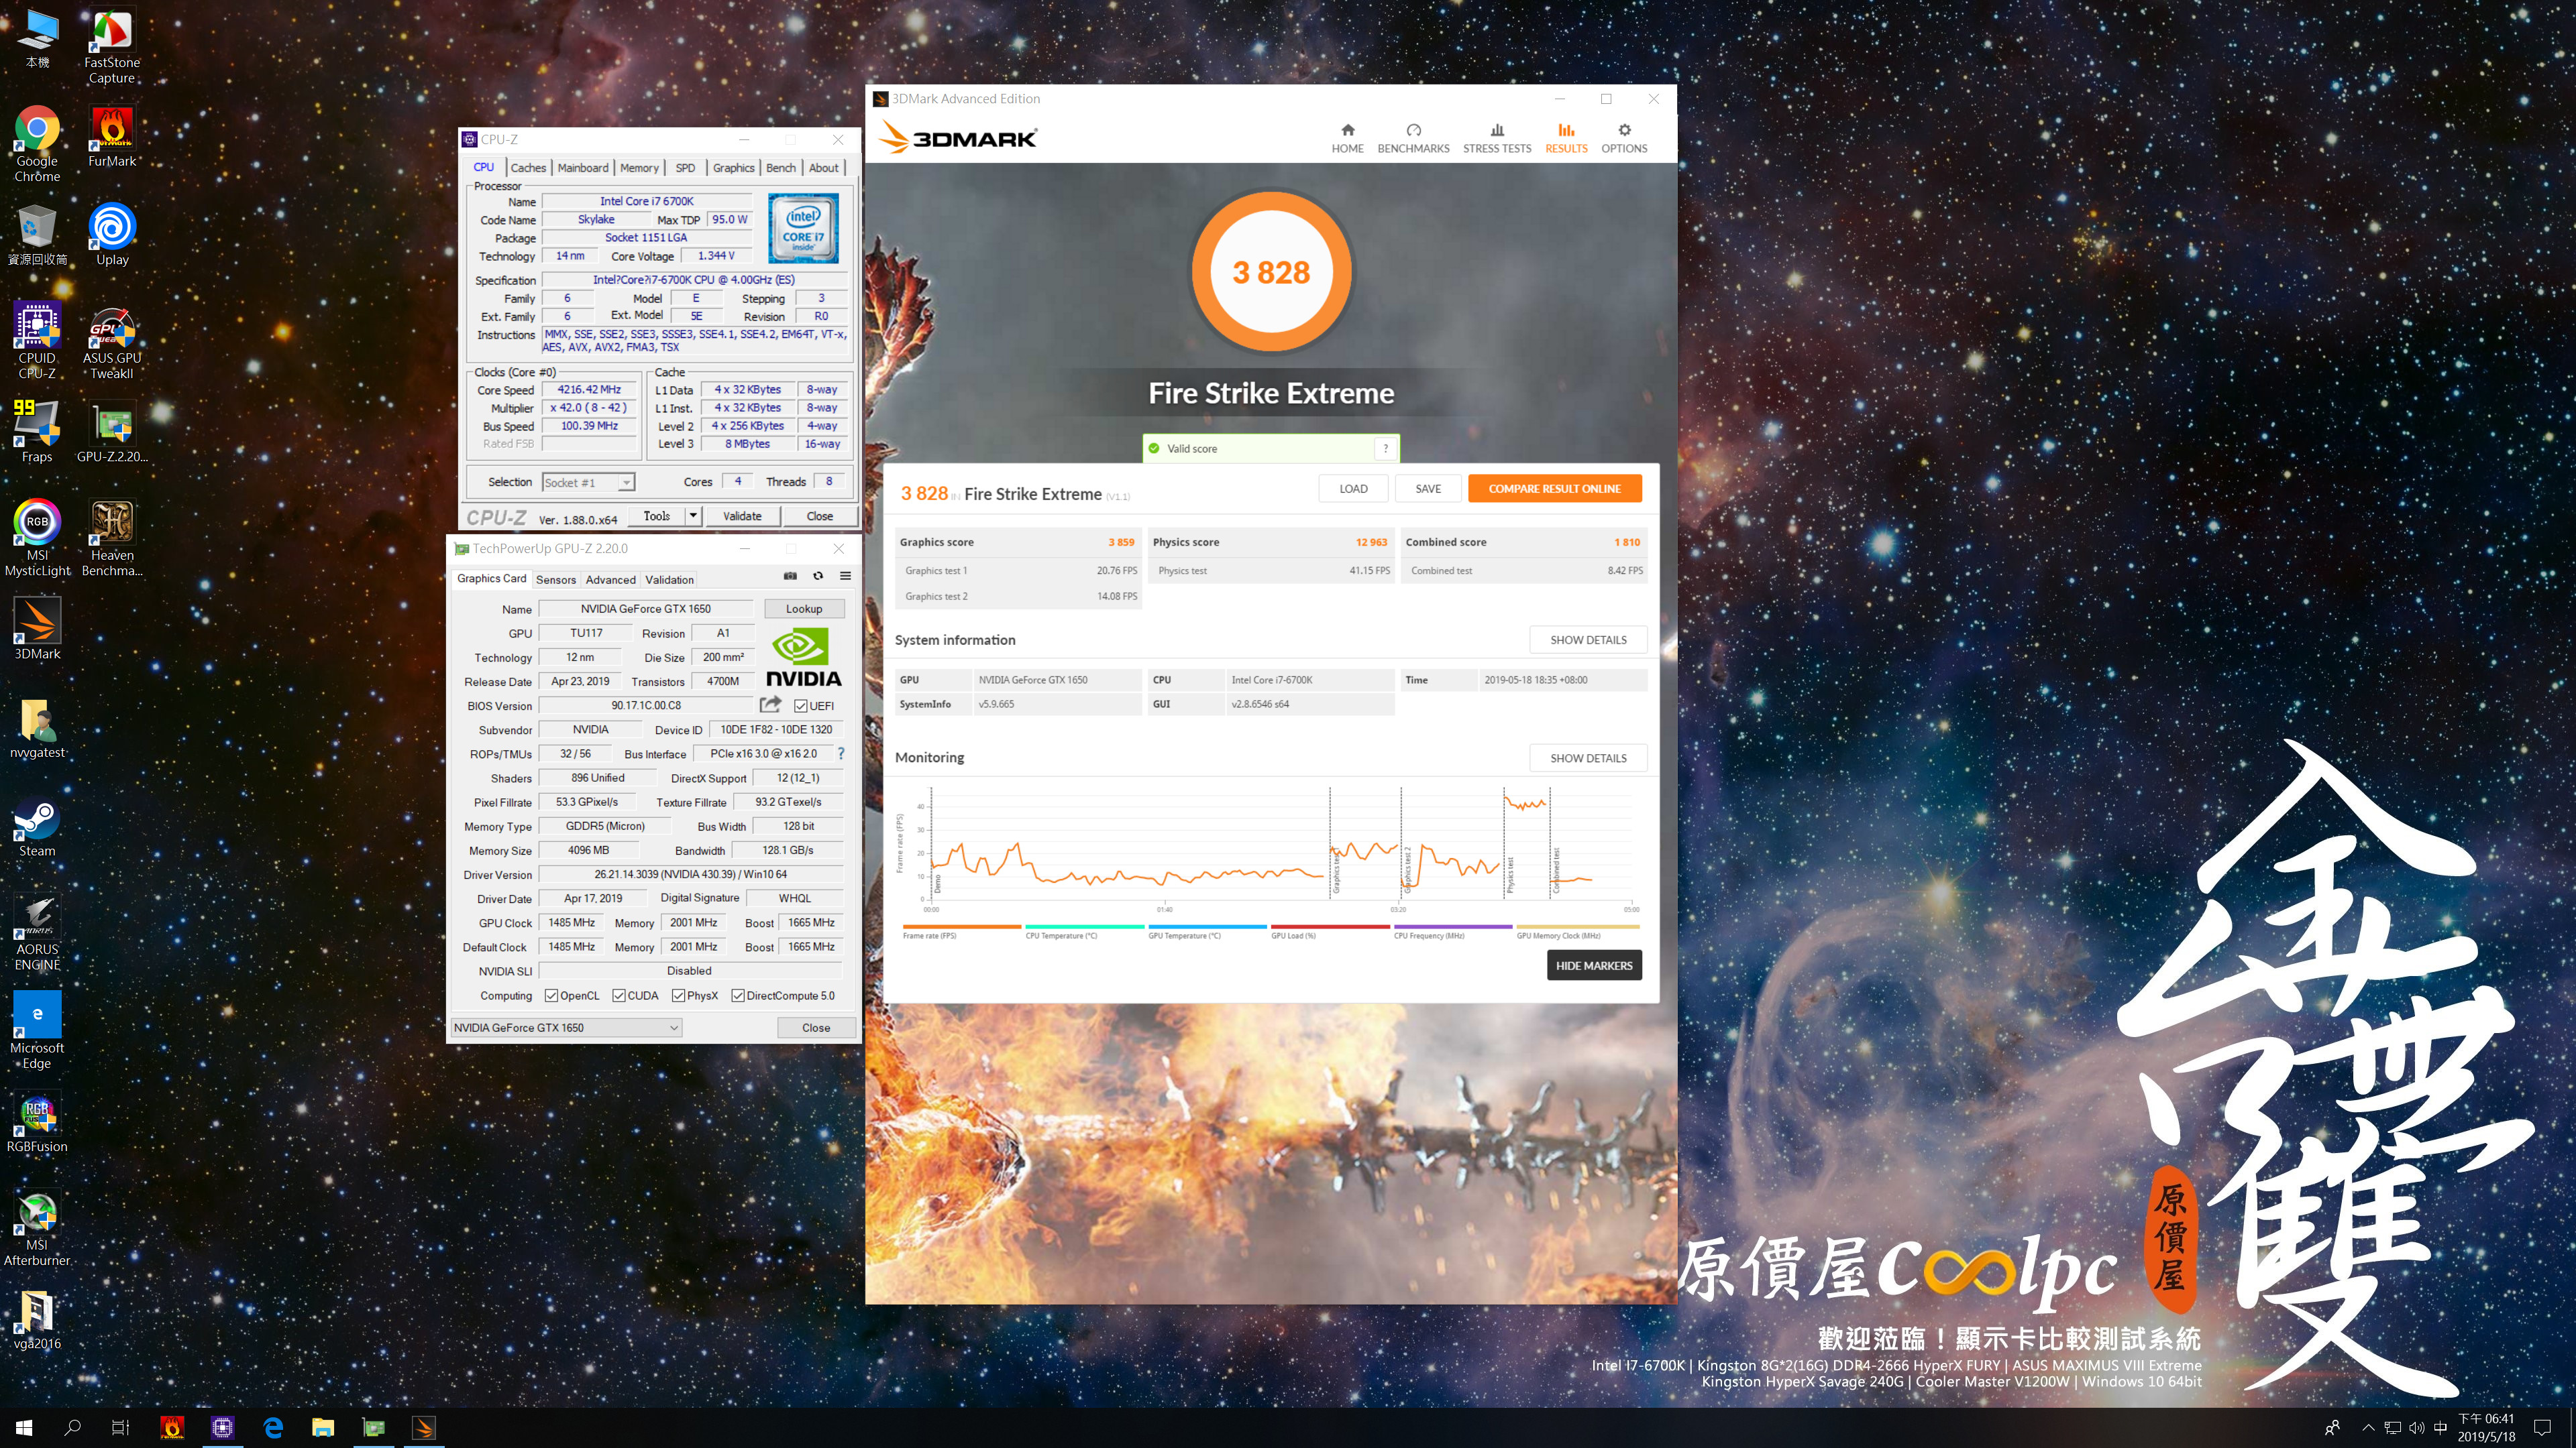2576x1448 pixels.
Task: Open CPUID CPU-Z desktop icon
Action: [37, 341]
